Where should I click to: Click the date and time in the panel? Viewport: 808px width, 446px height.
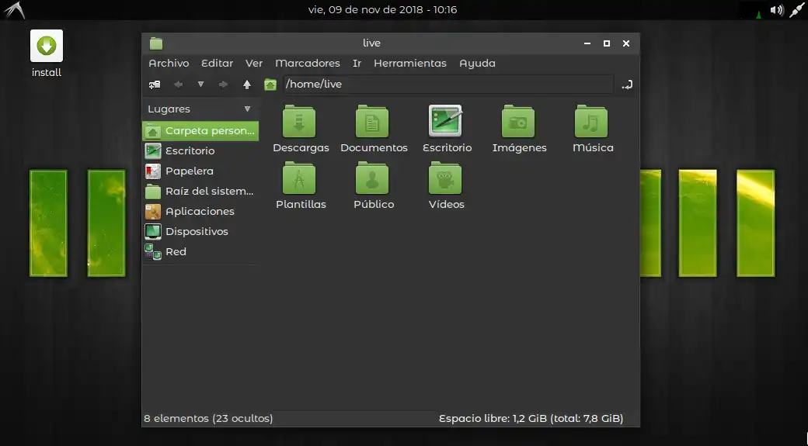click(x=382, y=10)
